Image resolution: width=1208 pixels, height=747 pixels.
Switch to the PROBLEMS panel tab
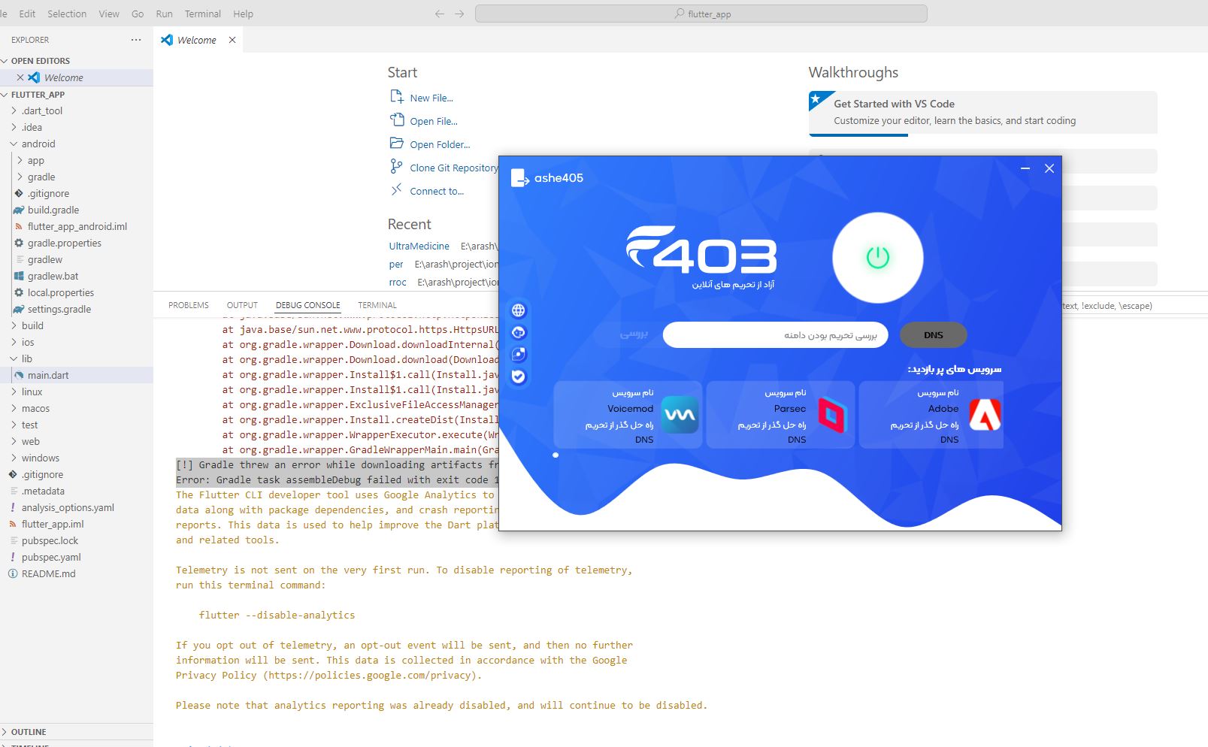[189, 305]
